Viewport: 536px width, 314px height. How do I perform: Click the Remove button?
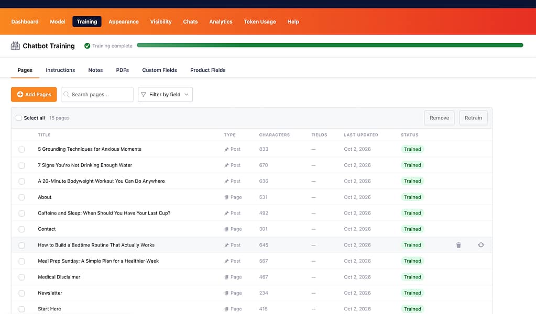coord(439,118)
